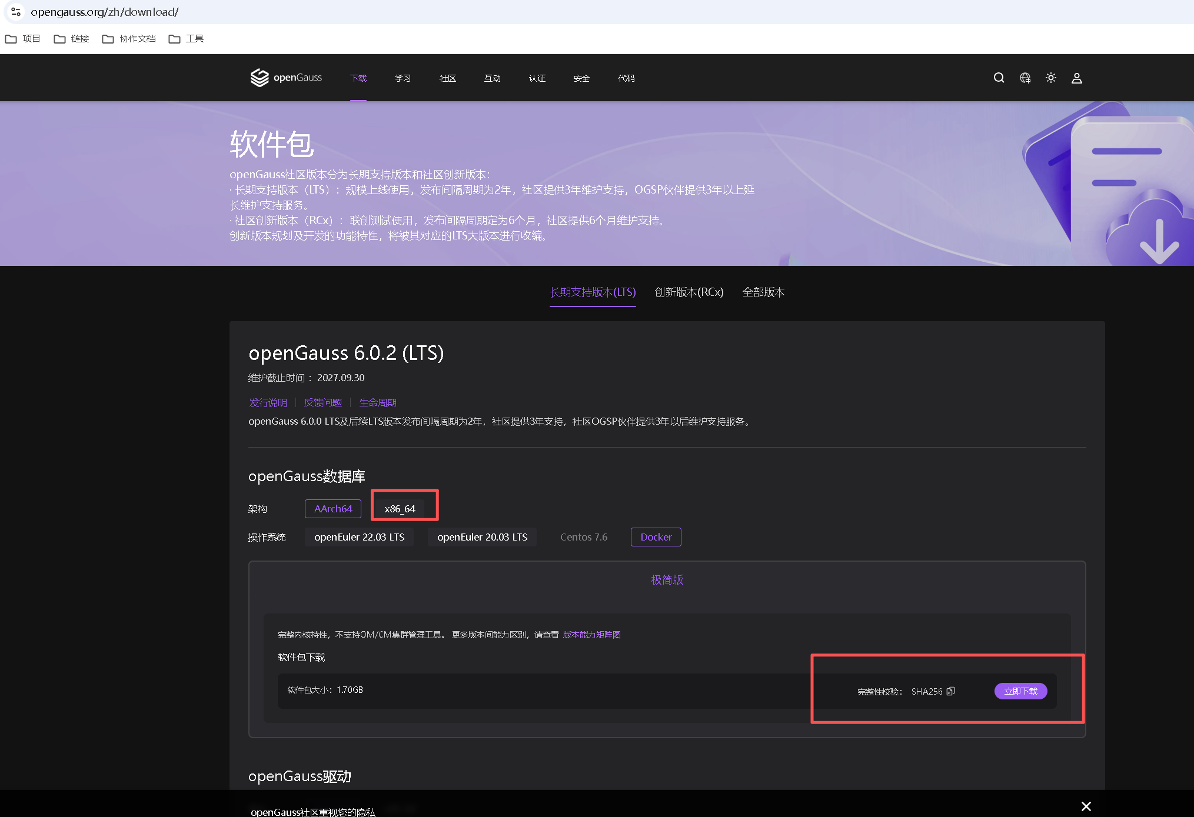Switch to 创新版本(RCx) tab
Screen dimensions: 1194x817
coord(689,292)
